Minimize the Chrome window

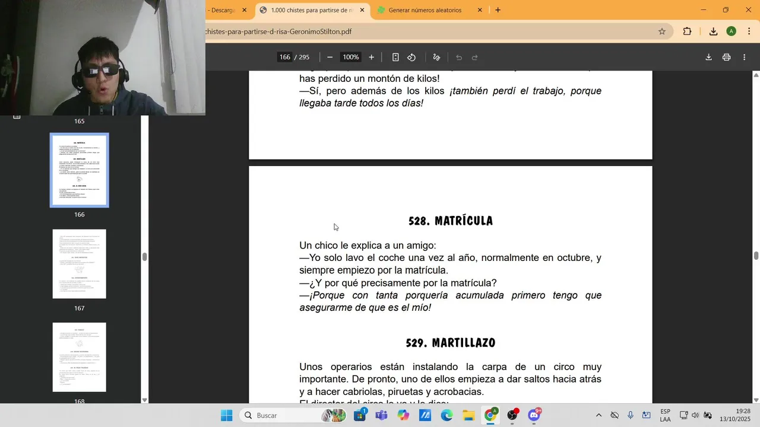click(x=704, y=10)
